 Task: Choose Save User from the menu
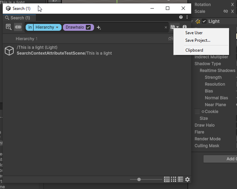(x=194, y=33)
